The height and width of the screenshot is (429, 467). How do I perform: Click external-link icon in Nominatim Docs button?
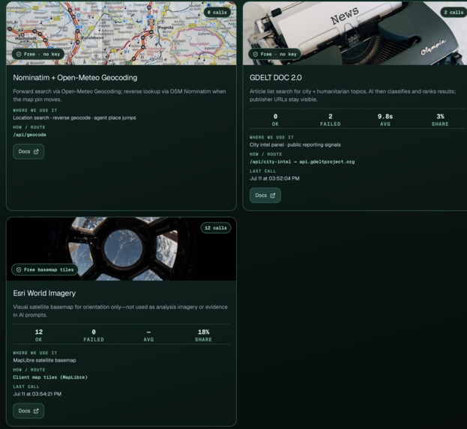tap(36, 151)
